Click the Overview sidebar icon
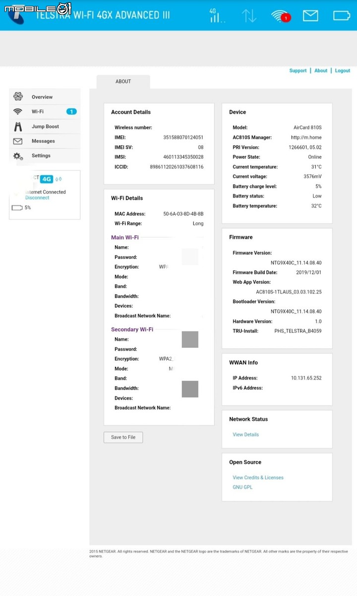Image resolution: width=357 pixels, height=596 pixels. pyautogui.click(x=18, y=97)
